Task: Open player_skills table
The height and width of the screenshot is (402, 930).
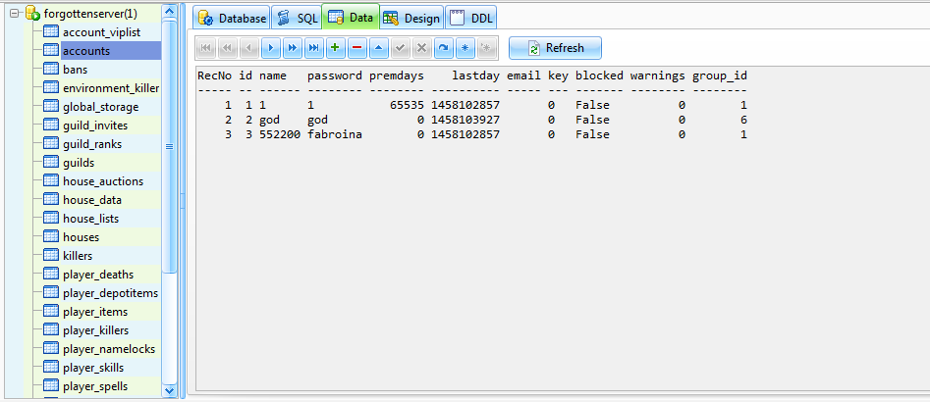Action: coord(93,368)
